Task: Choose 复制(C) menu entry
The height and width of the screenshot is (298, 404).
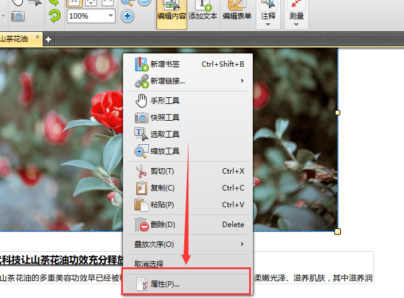Action: click(189, 188)
